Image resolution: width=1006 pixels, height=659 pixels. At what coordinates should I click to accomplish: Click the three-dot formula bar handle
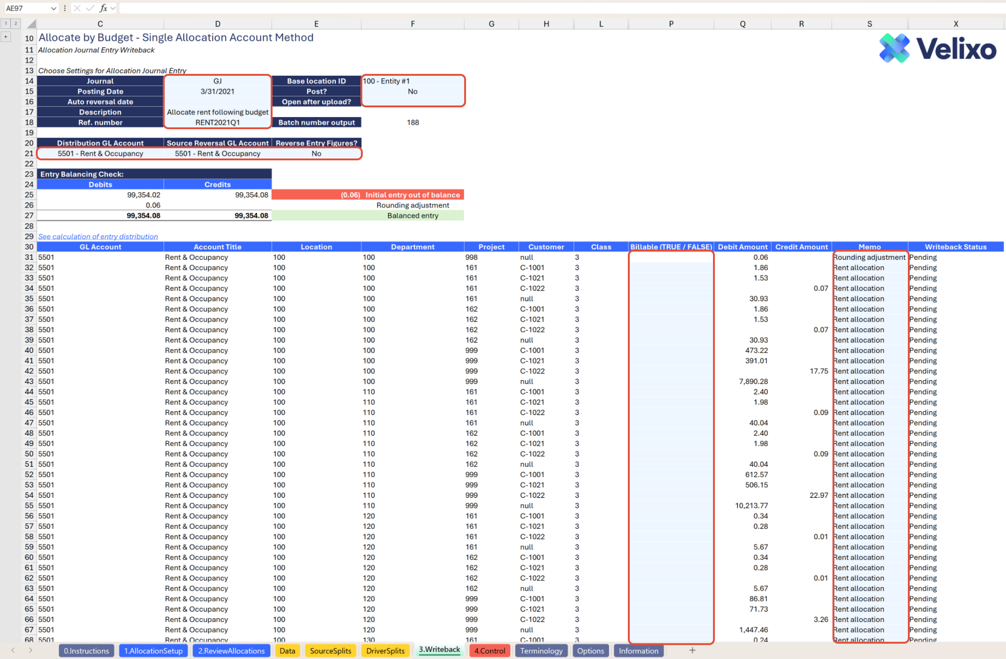point(65,8)
